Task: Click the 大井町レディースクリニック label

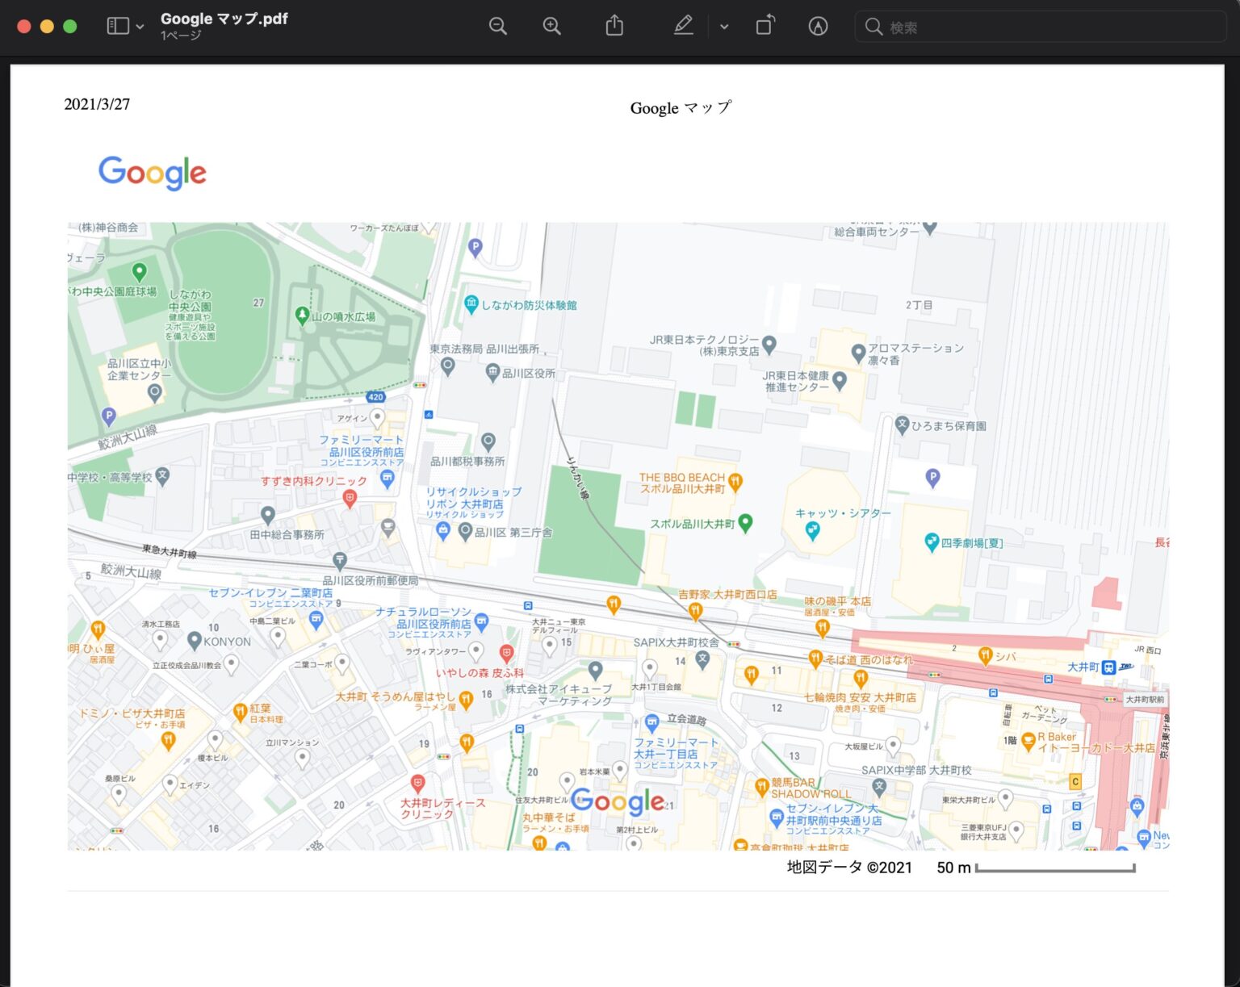Action: point(443,809)
